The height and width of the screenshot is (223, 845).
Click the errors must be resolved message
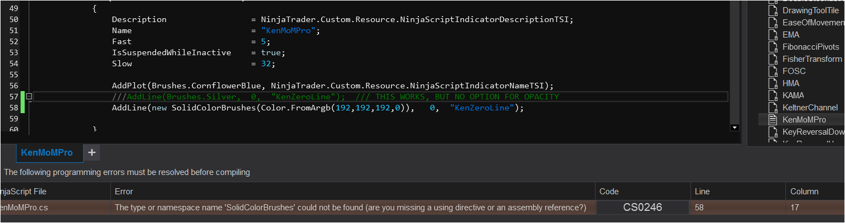coord(127,172)
